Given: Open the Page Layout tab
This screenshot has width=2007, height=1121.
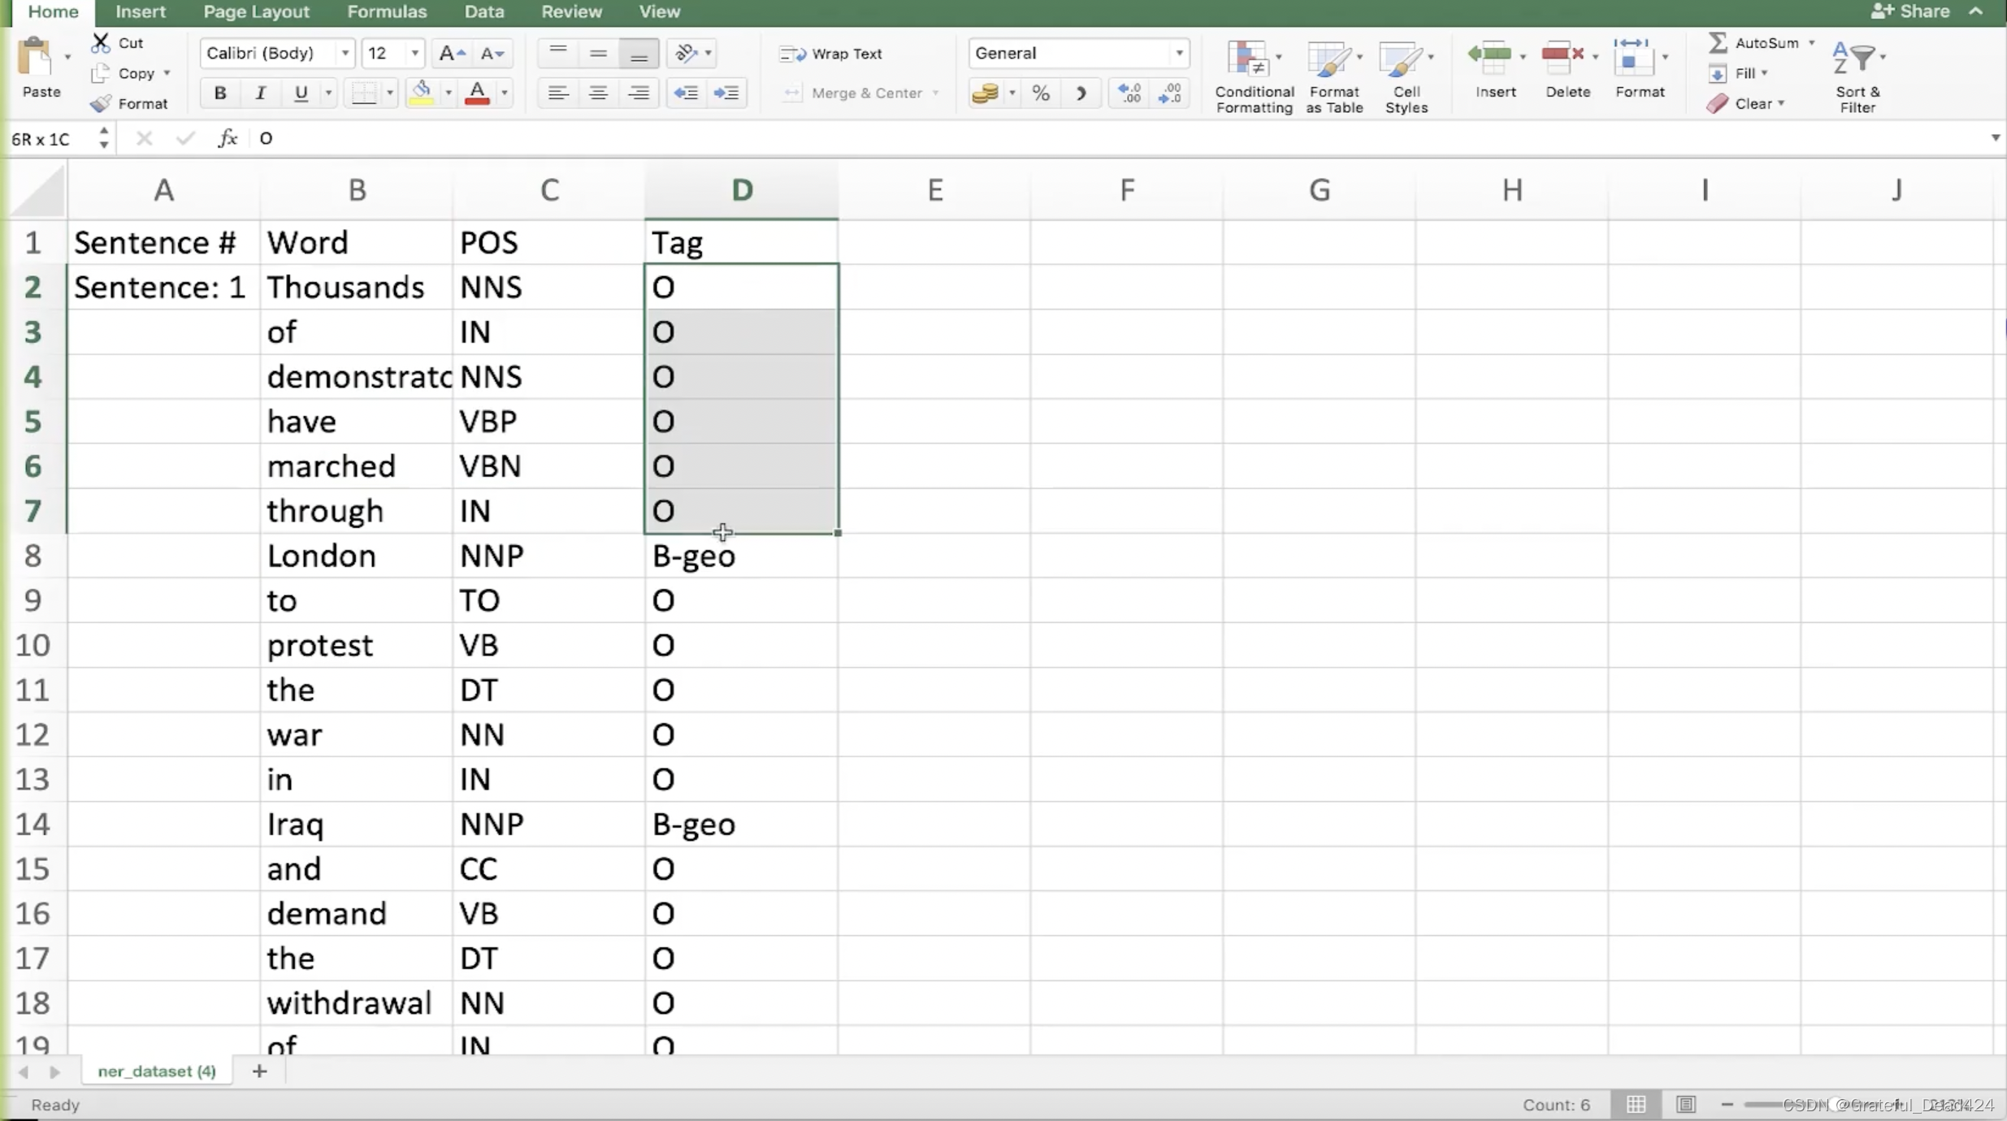Looking at the screenshot, I should click(x=256, y=11).
